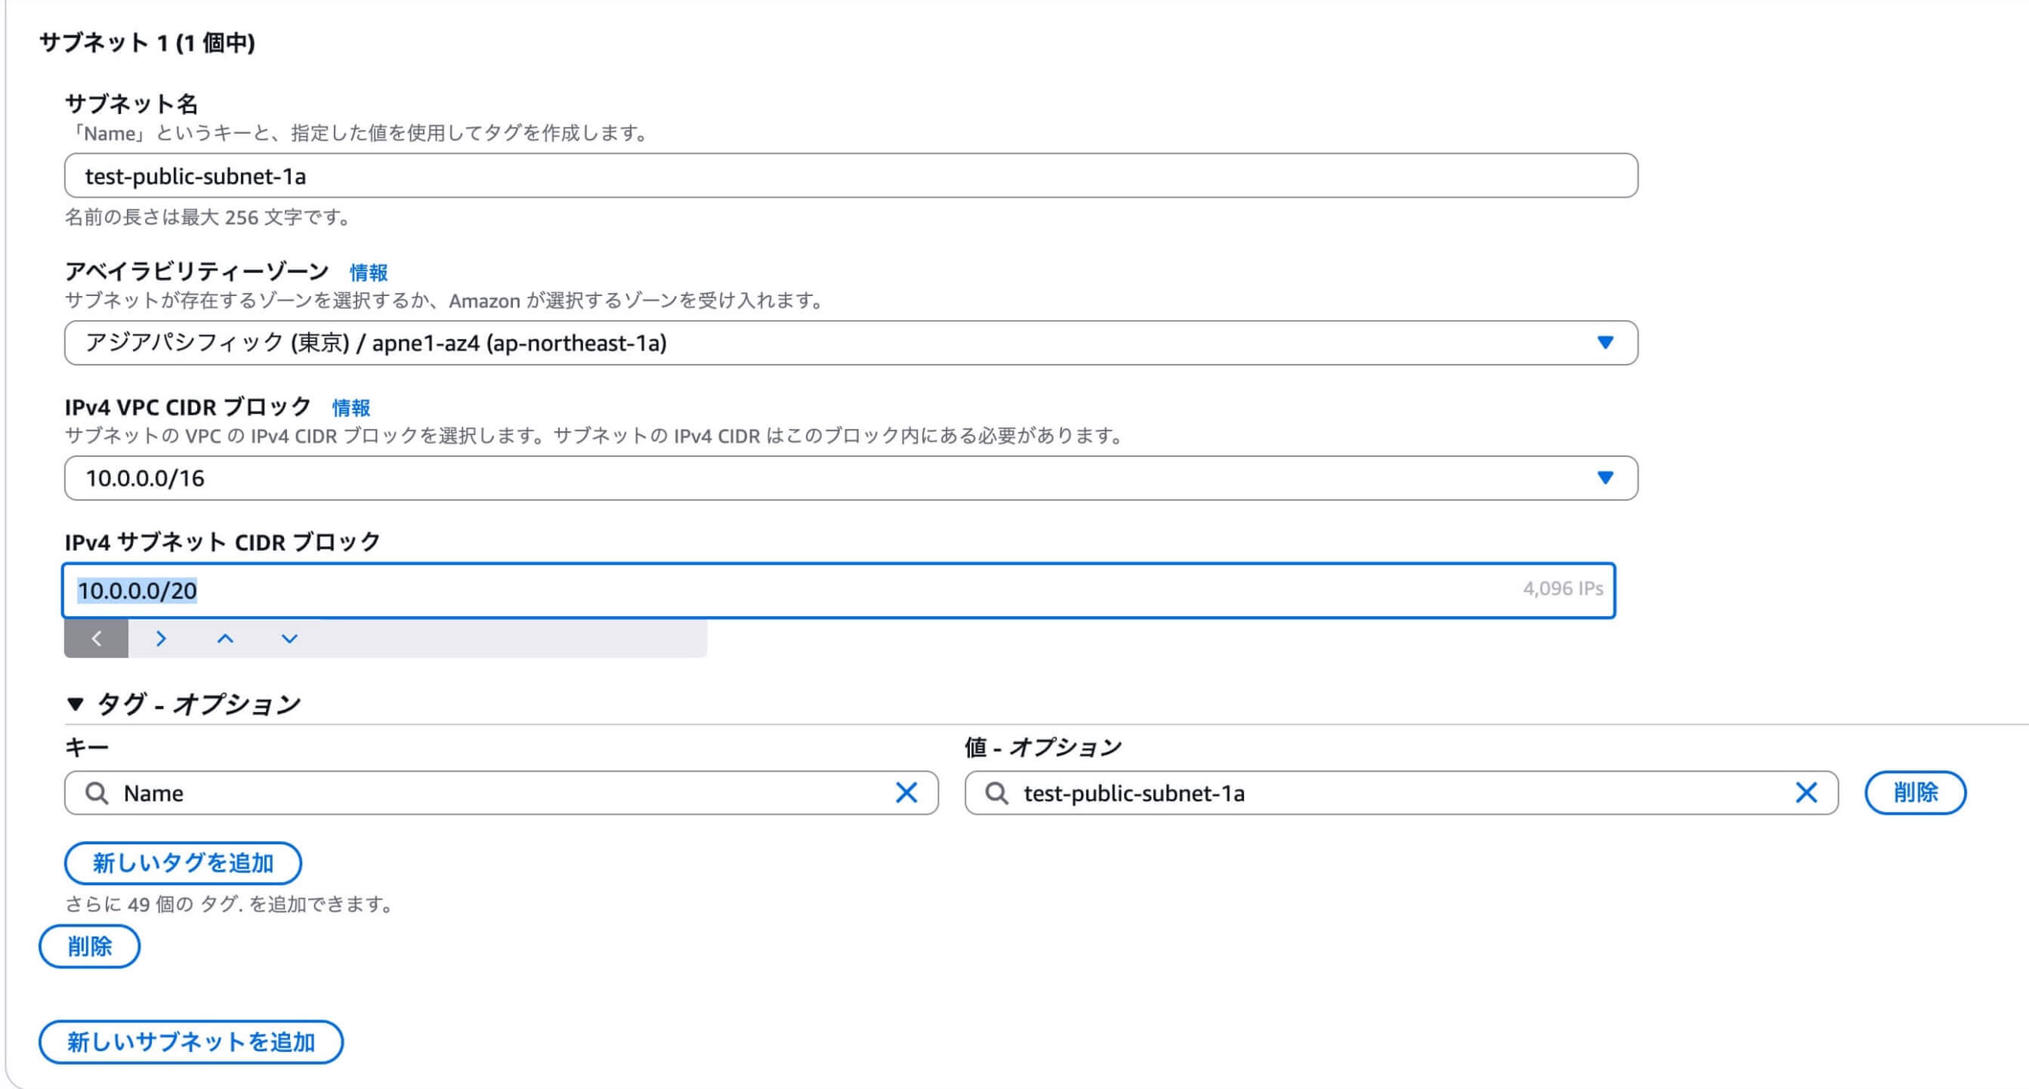Screen dimensions: 2029x1089
Task: Click the right arrow to shift CIDR block
Action: pyautogui.click(x=161, y=639)
